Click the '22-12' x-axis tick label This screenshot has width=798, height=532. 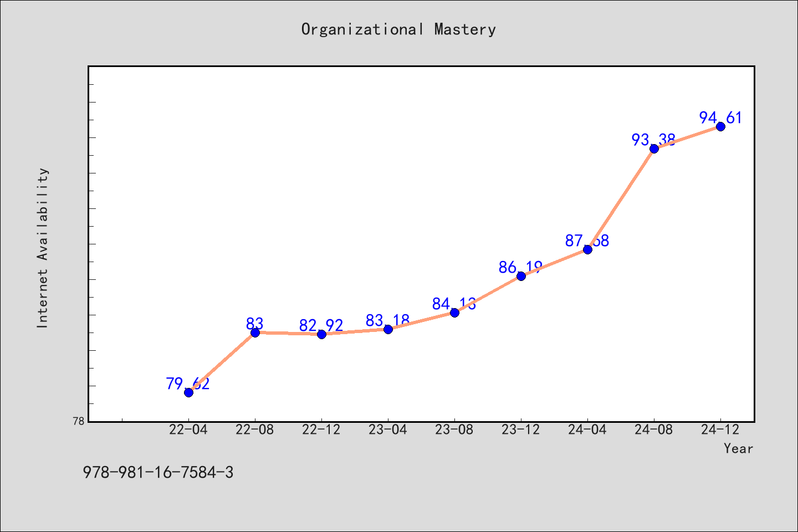pos(321,430)
